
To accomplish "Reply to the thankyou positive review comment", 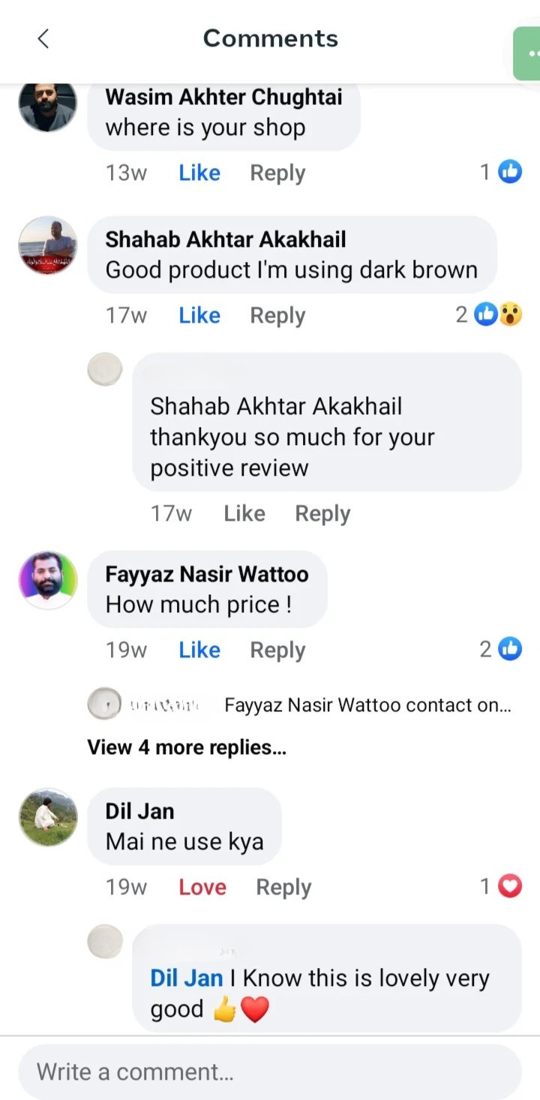I will (322, 513).
